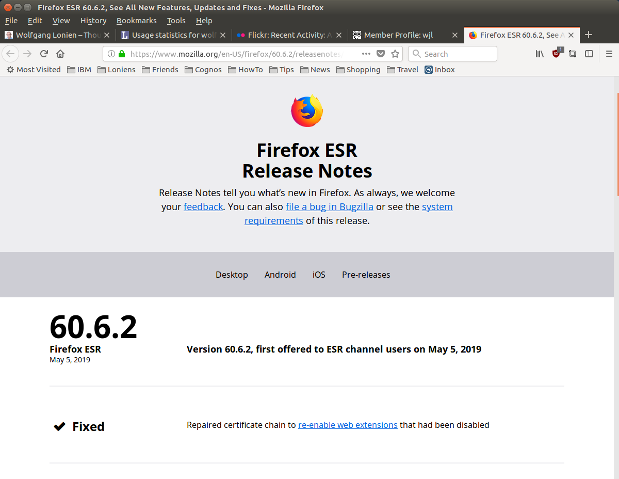
Task: Open the uBlock Origin extension icon
Action: [557, 53]
